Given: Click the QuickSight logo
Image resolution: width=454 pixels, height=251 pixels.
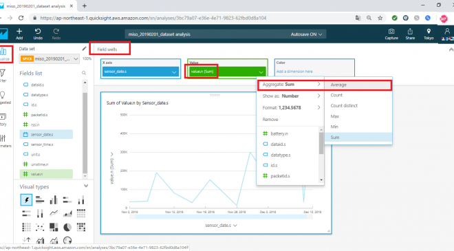Looking at the screenshot, I should 3,34.
